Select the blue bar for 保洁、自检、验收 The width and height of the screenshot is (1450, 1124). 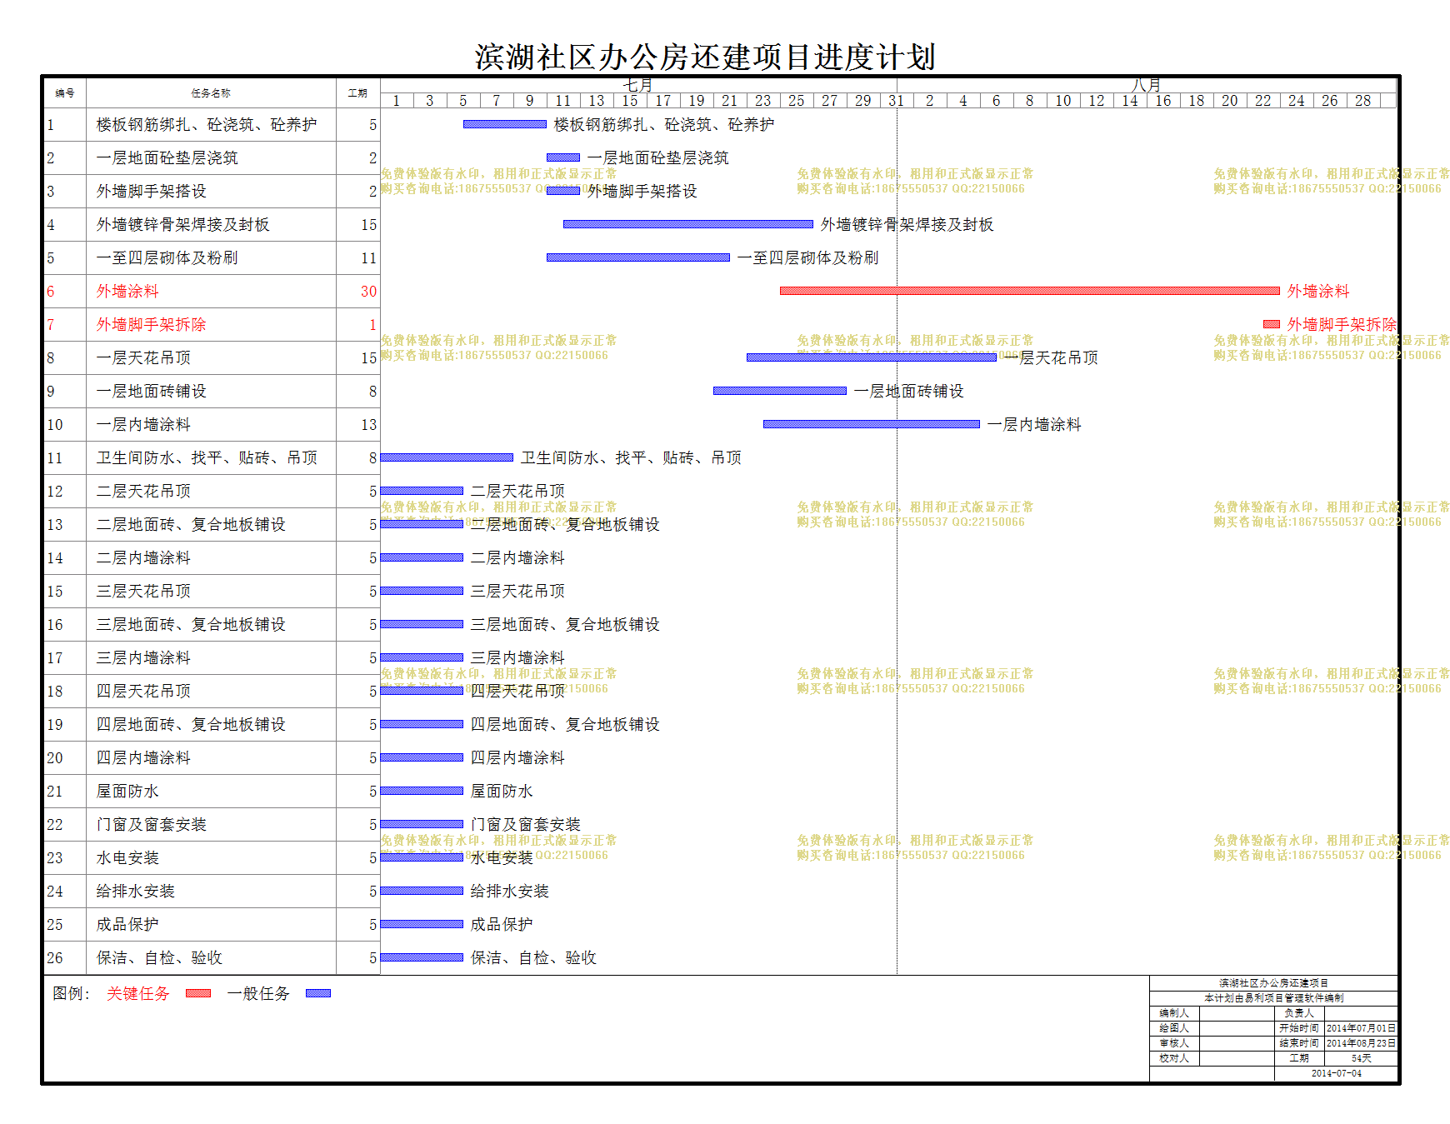pyautogui.click(x=422, y=957)
